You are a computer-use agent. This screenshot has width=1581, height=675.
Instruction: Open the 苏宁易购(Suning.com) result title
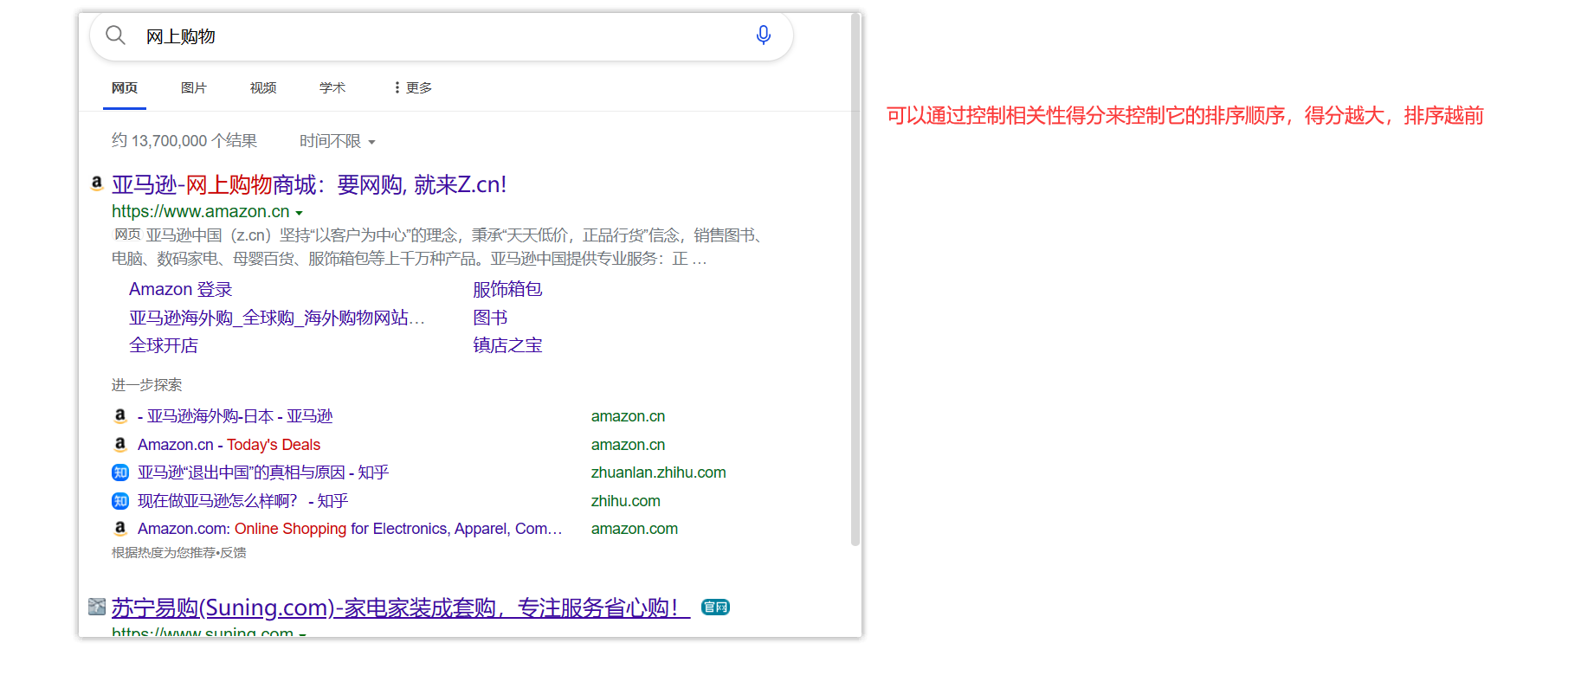(x=401, y=607)
